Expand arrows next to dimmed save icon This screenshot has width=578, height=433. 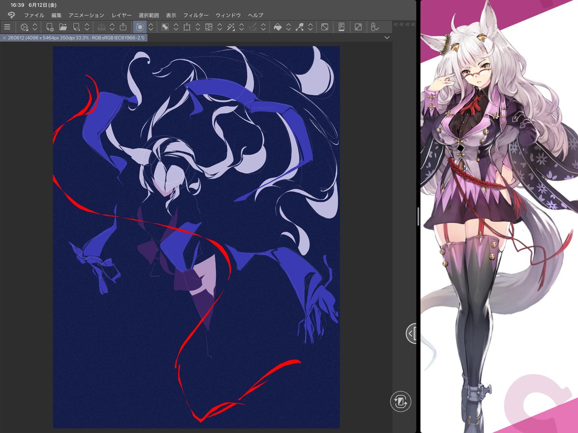[x=112, y=27]
